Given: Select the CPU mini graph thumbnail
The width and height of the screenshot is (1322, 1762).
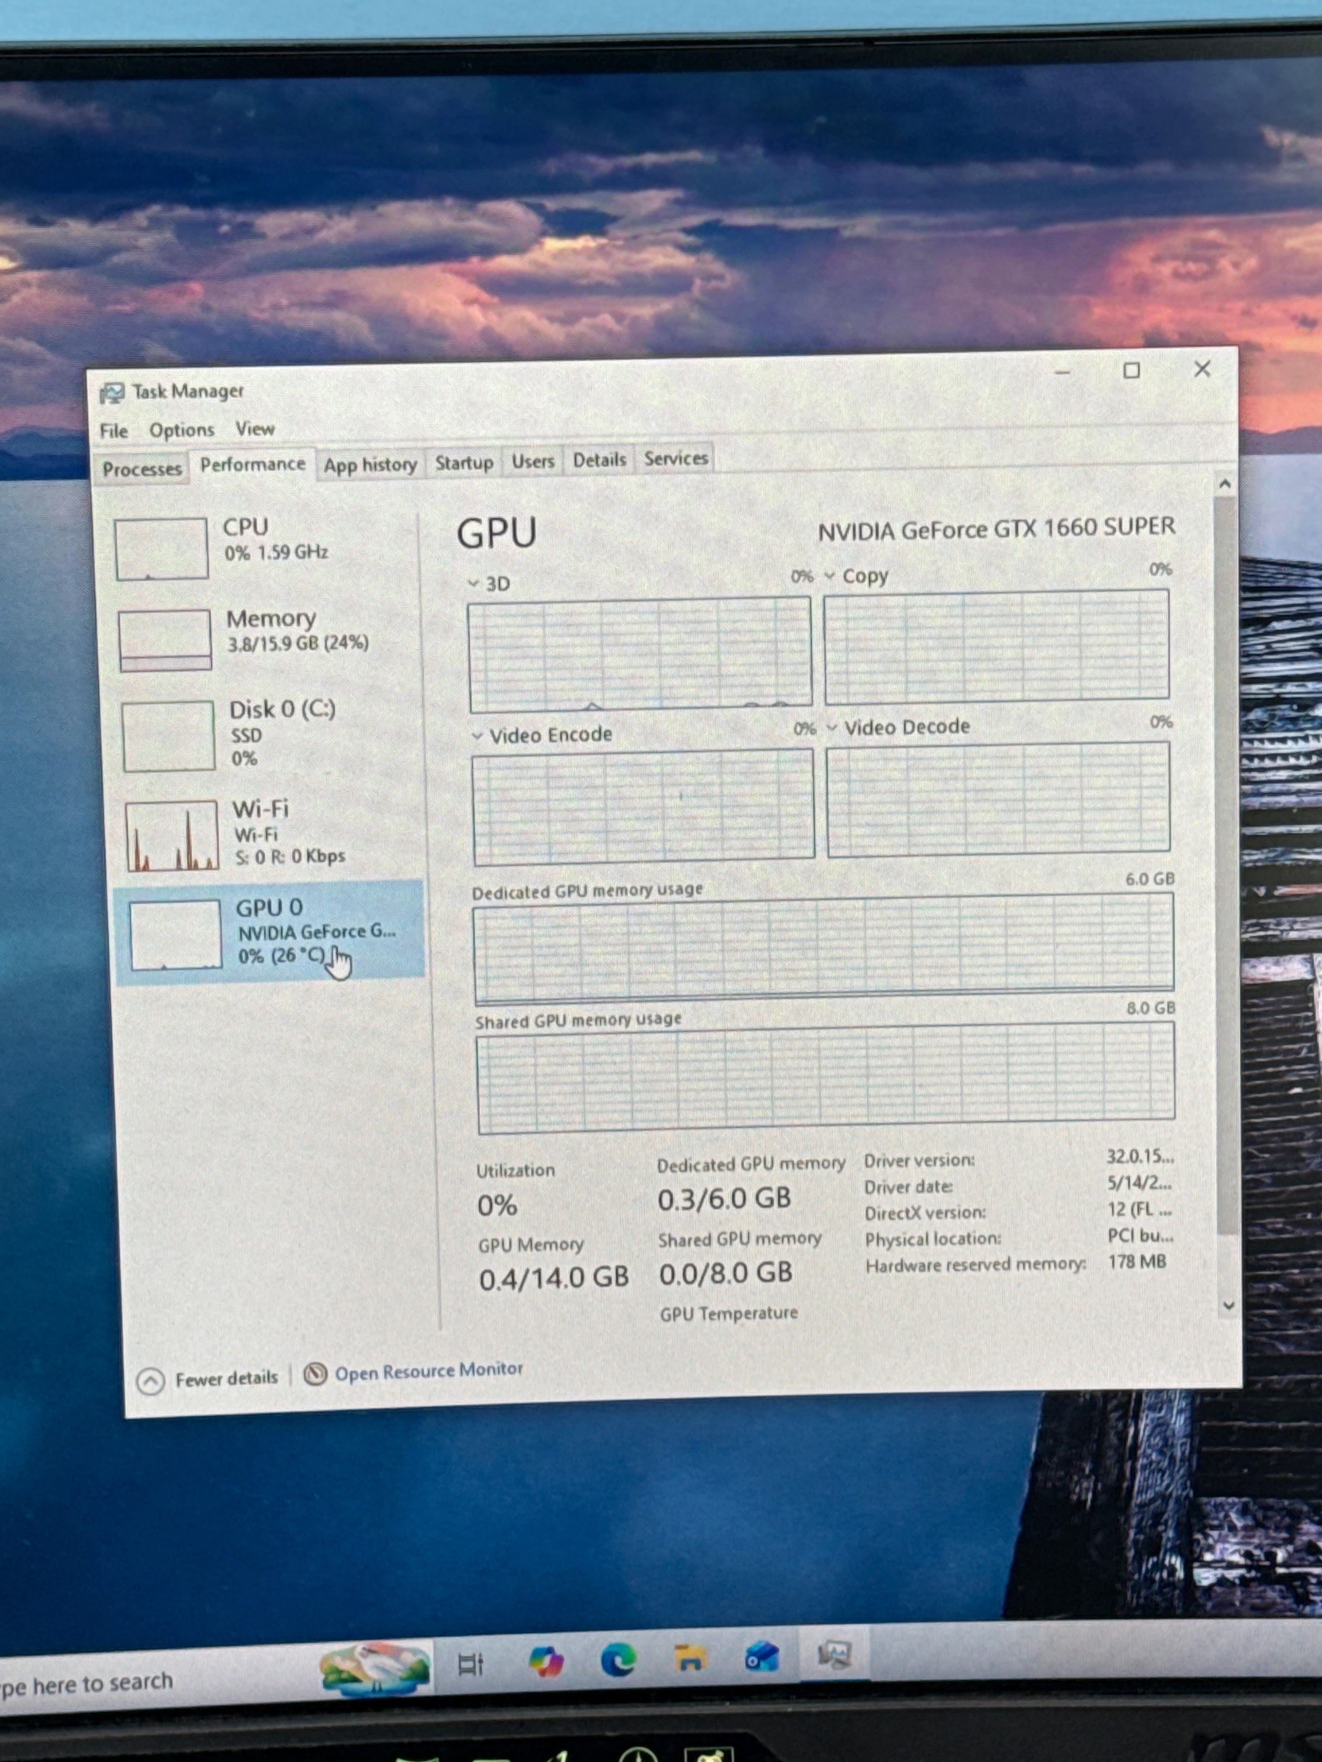Looking at the screenshot, I should [x=162, y=549].
